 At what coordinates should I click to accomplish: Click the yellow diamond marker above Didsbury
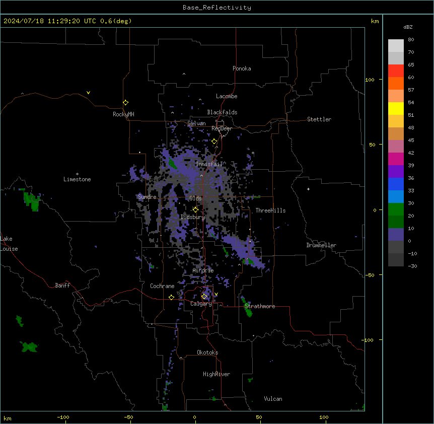pyautogui.click(x=195, y=210)
